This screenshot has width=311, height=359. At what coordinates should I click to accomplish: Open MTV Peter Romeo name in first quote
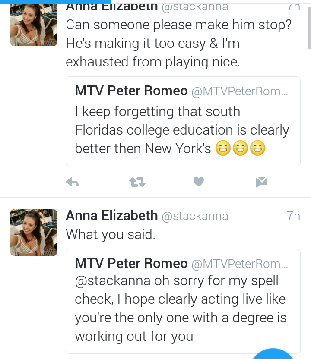(x=131, y=91)
